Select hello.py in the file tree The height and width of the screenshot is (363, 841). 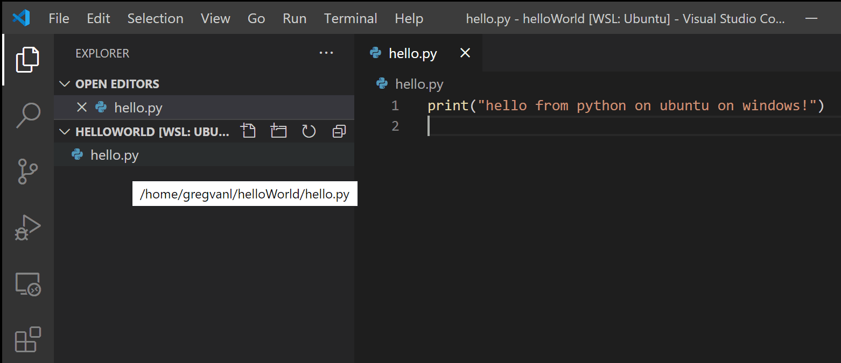(115, 155)
